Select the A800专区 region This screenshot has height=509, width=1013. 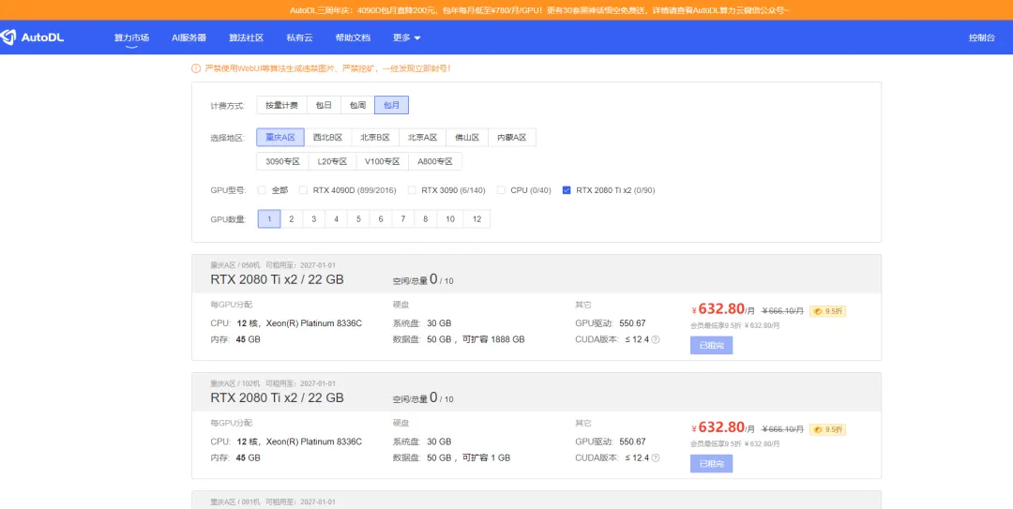click(x=435, y=161)
